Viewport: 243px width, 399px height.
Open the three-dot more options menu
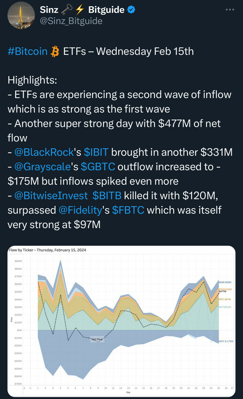(x=230, y=10)
